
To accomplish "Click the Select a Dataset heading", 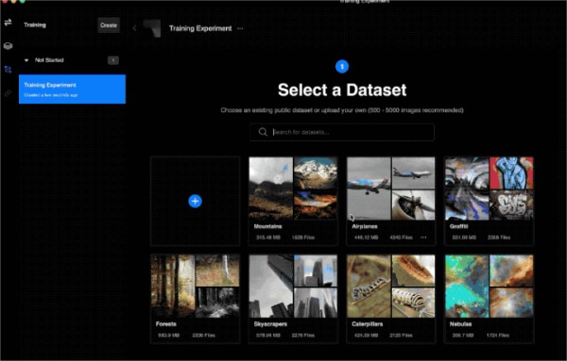I will pos(342,90).
